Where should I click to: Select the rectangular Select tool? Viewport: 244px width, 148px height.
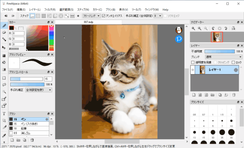tap(4, 78)
